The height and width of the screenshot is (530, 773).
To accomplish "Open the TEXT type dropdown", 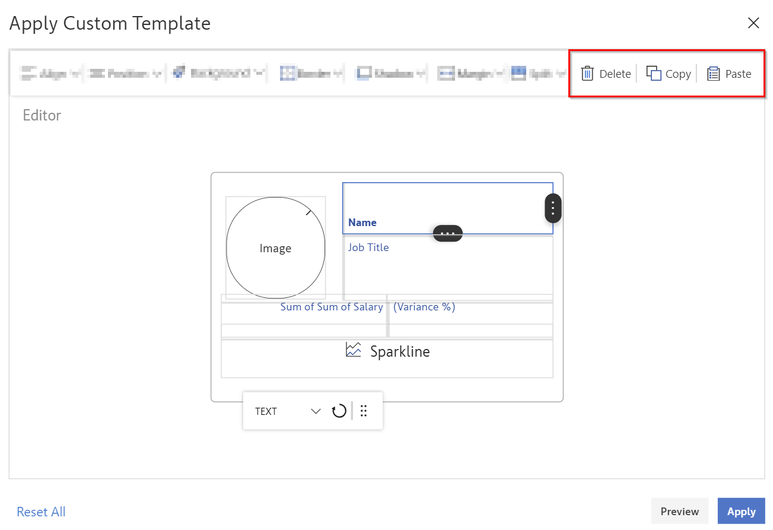I will tap(316, 411).
